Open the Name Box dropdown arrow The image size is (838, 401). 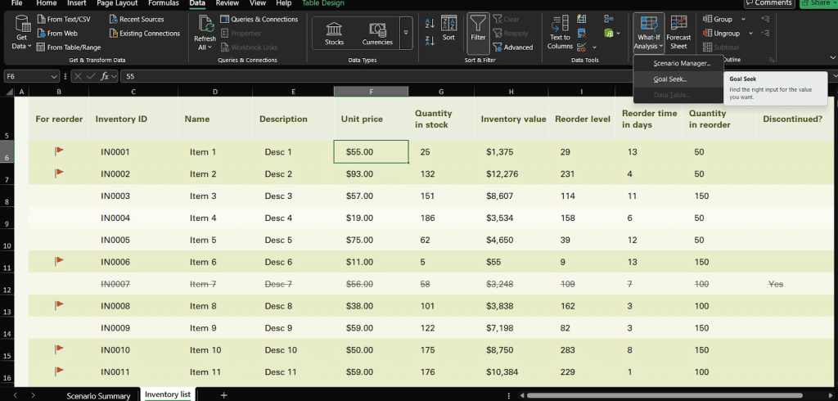point(54,76)
